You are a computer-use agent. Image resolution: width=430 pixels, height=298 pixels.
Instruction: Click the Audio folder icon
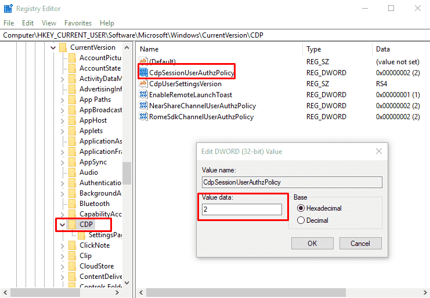click(x=73, y=172)
